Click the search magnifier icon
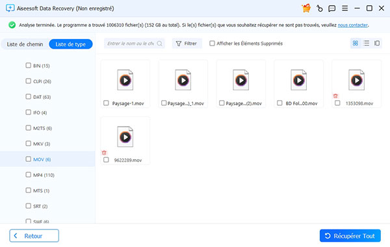Screen dimensions: 390x247 pyautogui.click(x=159, y=44)
